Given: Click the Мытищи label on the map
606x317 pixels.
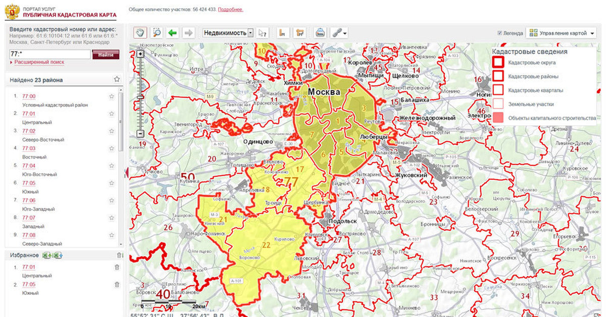Looking at the screenshot, I should pos(370,75).
